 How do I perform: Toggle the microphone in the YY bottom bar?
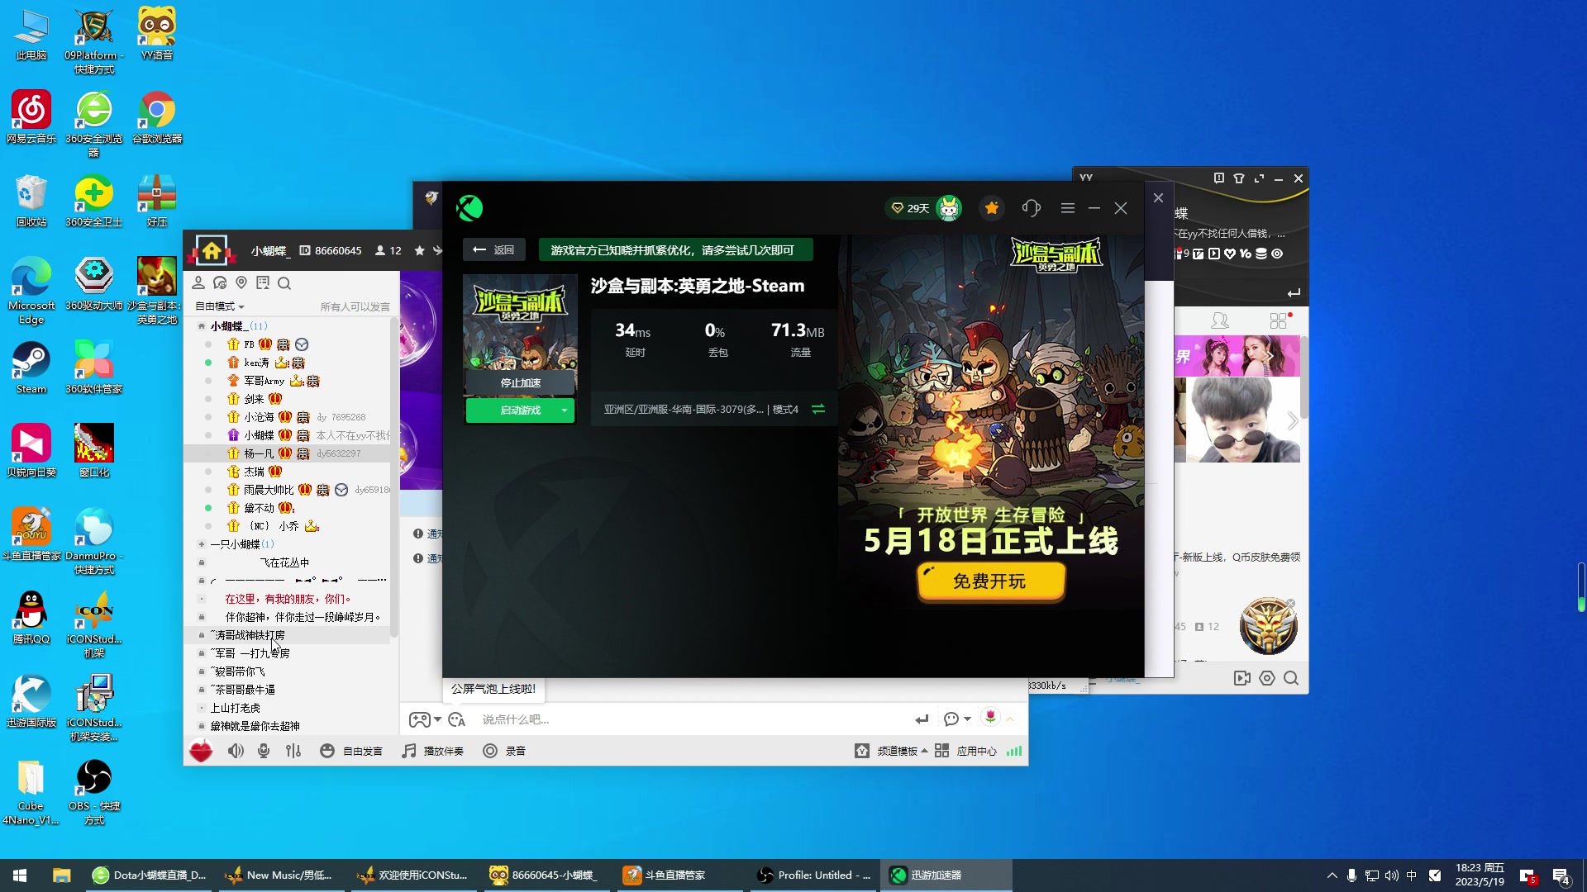coord(264,751)
